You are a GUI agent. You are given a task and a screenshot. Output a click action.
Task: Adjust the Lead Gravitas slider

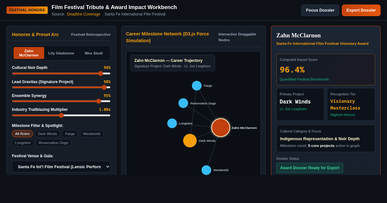tap(61, 87)
